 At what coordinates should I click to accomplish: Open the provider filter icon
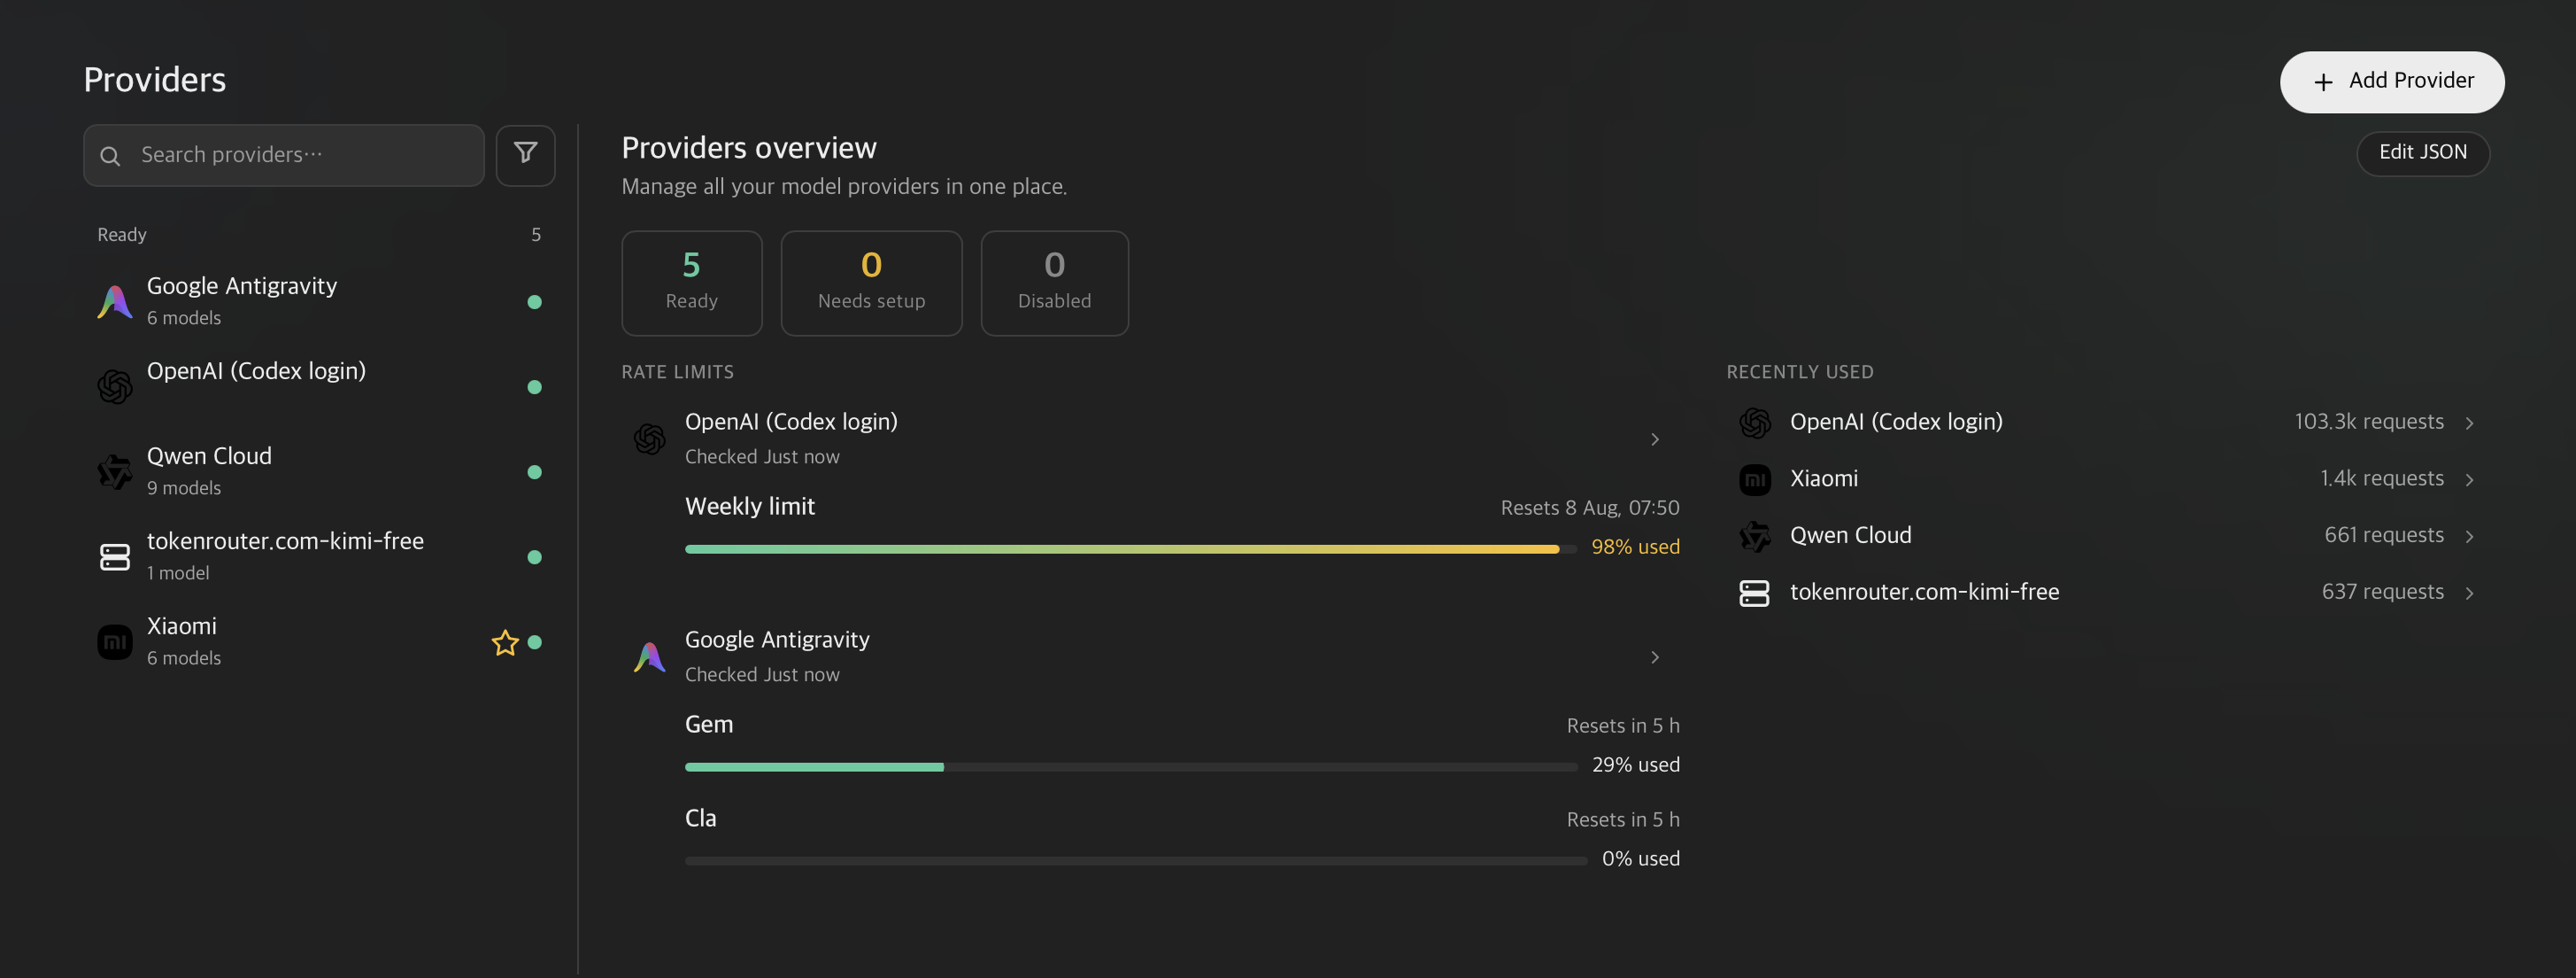point(525,154)
